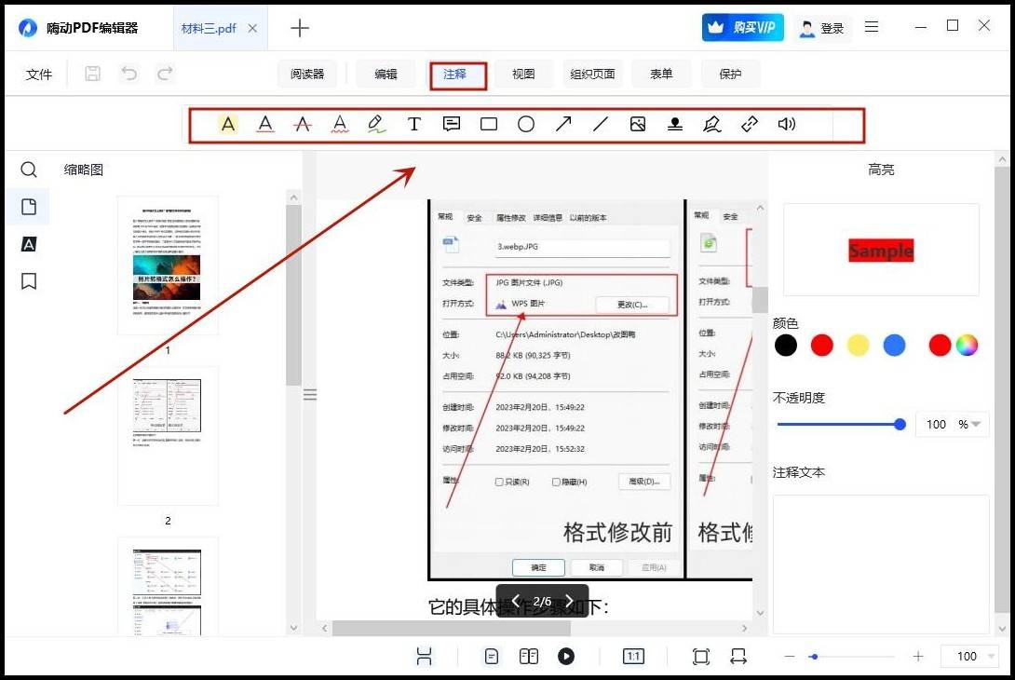Click in the 注释文本 text box

coord(881,564)
